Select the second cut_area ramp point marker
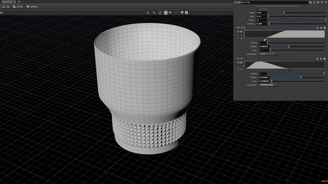 click(x=258, y=70)
